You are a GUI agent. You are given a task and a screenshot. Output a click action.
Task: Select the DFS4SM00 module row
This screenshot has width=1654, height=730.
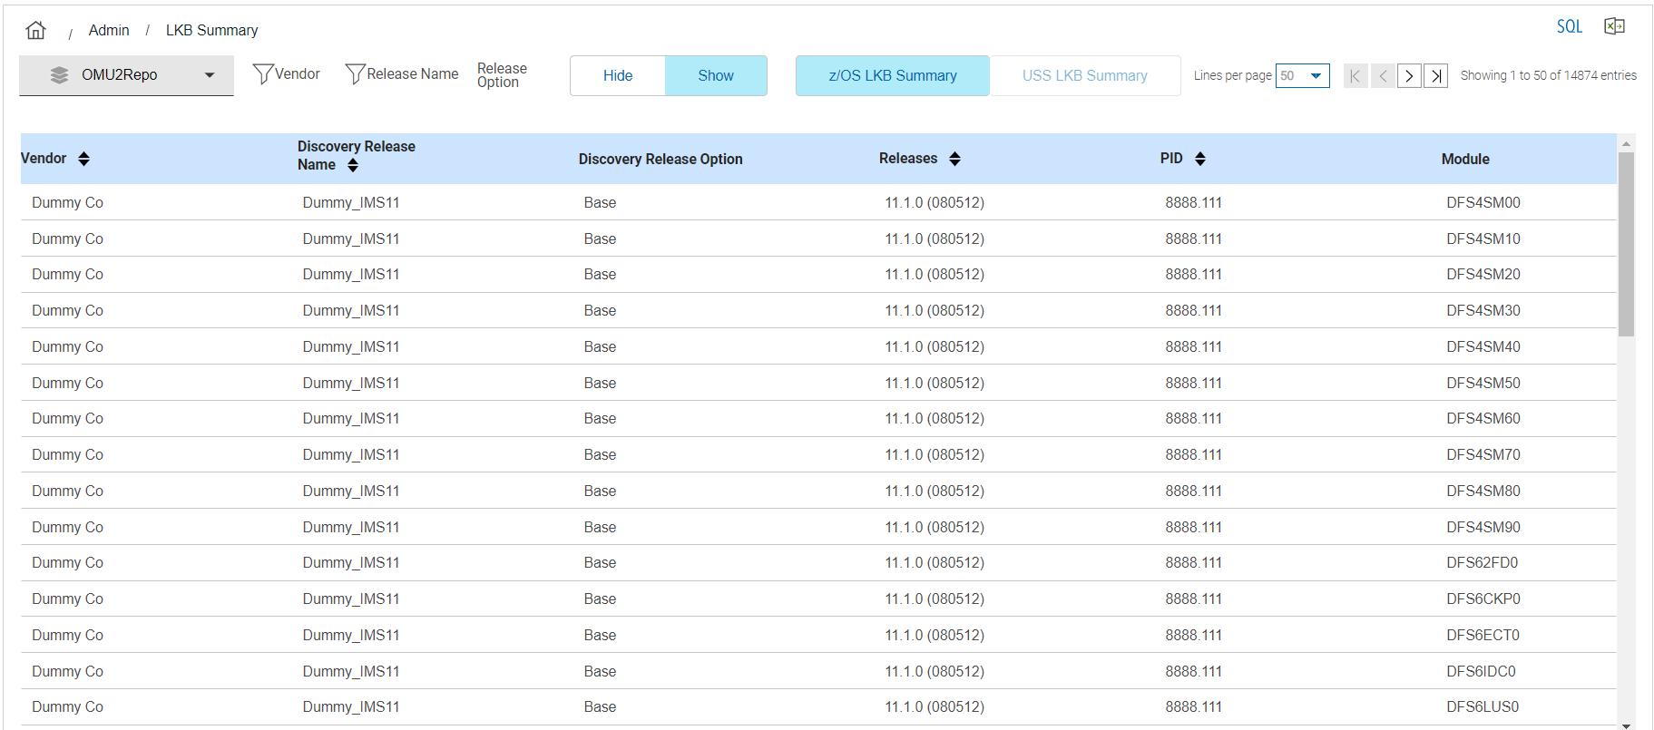pyautogui.click(x=1483, y=203)
